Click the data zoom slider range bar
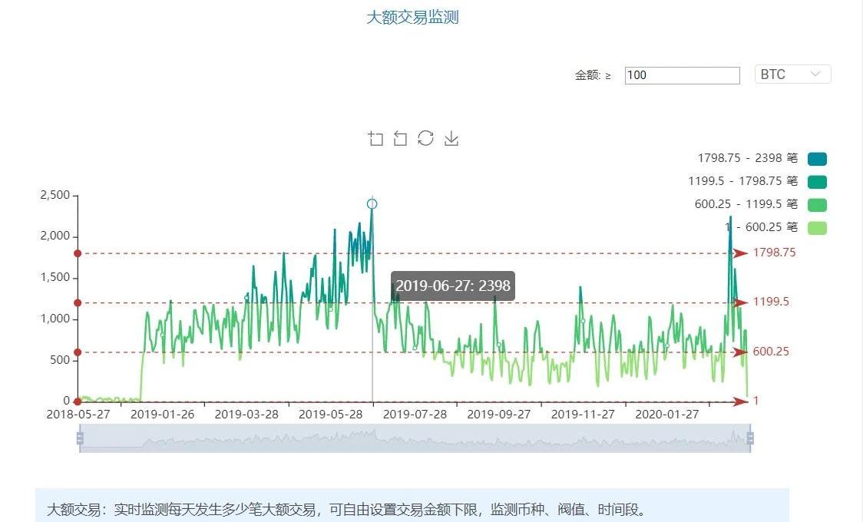Viewport: 863px width, 522px height. 415,438
